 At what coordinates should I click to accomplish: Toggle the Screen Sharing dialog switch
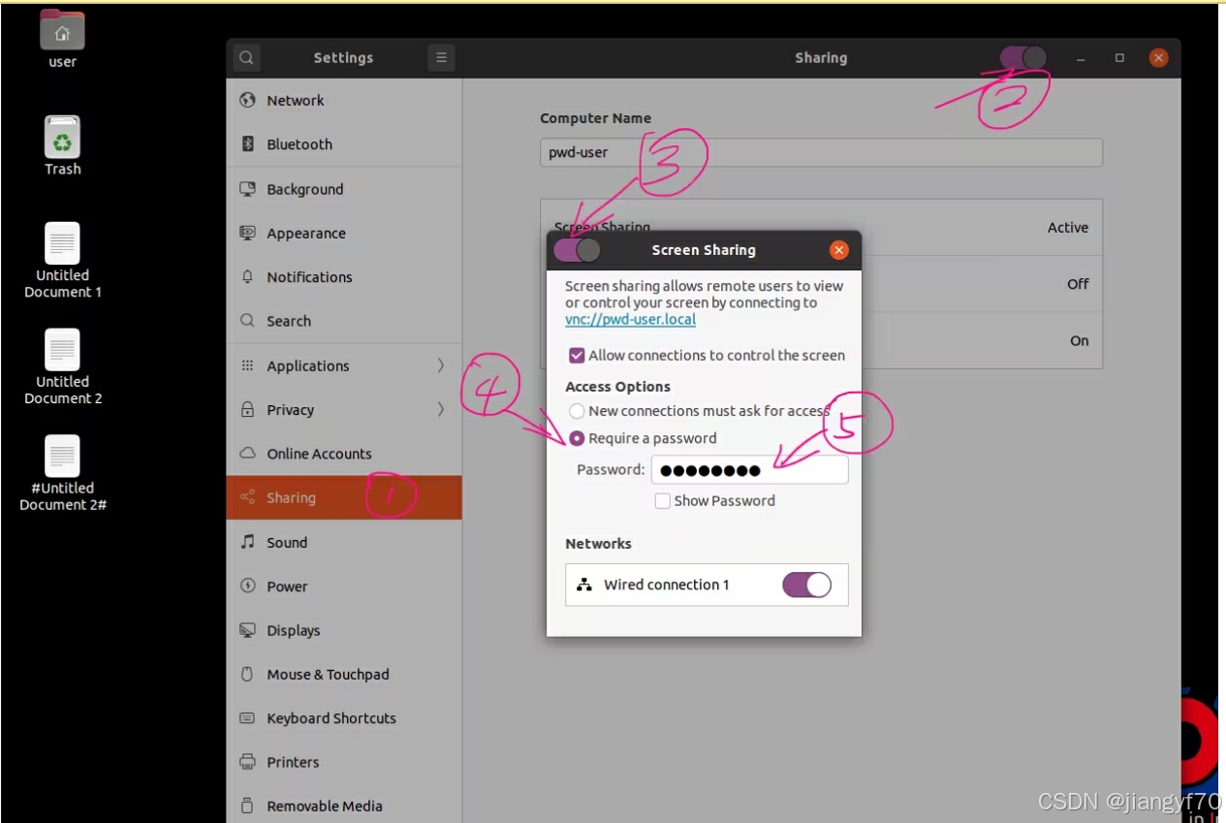[577, 250]
